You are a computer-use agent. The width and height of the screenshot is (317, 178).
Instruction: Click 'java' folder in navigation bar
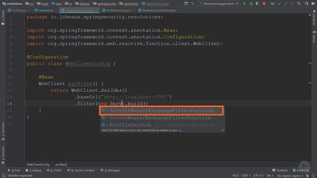click(56, 3)
